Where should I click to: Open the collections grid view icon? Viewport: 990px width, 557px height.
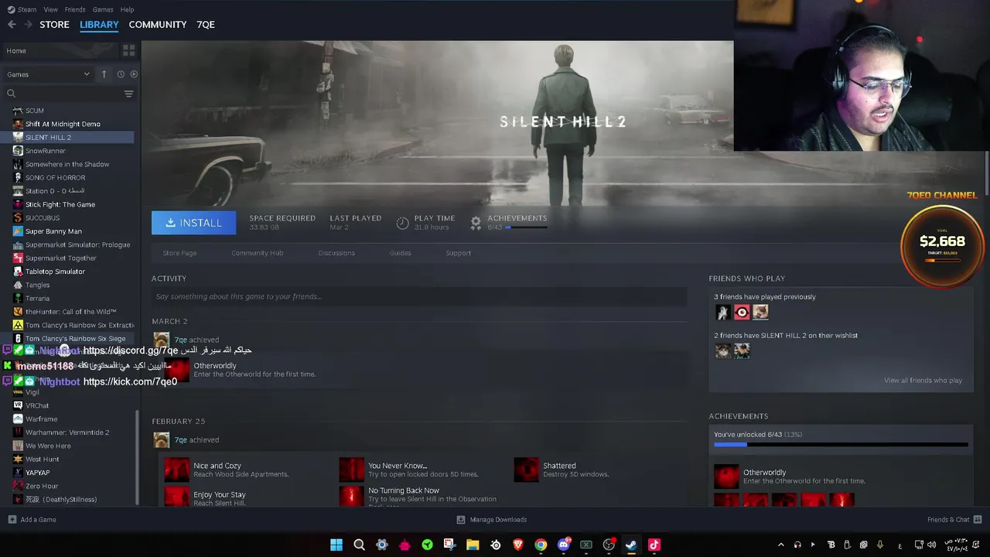(x=128, y=50)
